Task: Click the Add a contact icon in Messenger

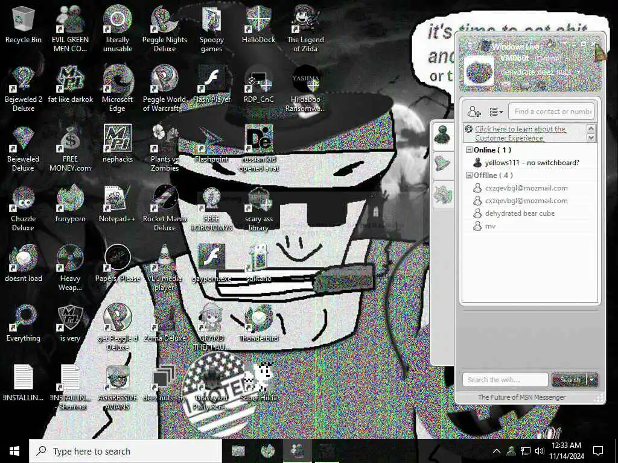Action: pos(474,112)
